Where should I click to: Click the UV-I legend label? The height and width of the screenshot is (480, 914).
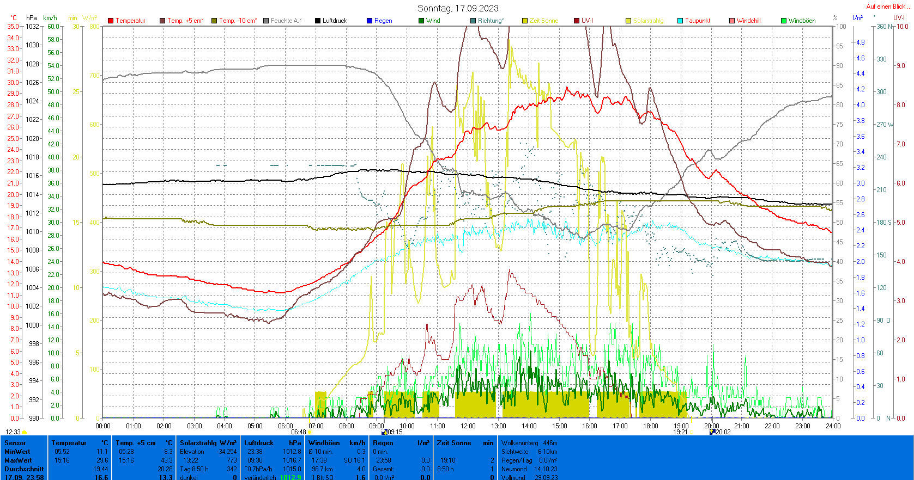point(587,21)
